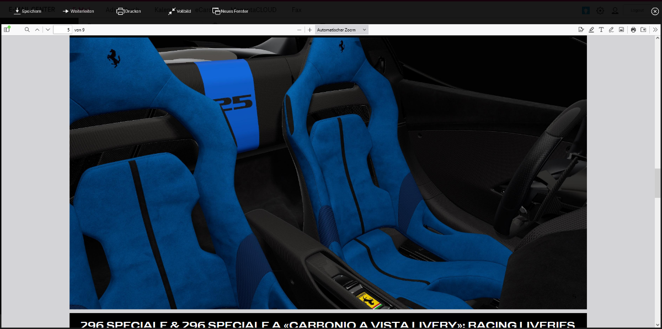
Task: Open the Automatischer Zoom dropdown
Action: click(x=341, y=30)
